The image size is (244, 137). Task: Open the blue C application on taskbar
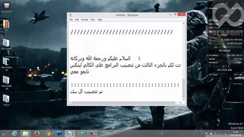[x=59, y=134]
